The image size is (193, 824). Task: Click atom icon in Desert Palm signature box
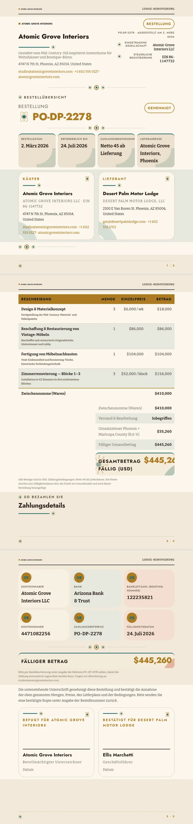pos(168,714)
